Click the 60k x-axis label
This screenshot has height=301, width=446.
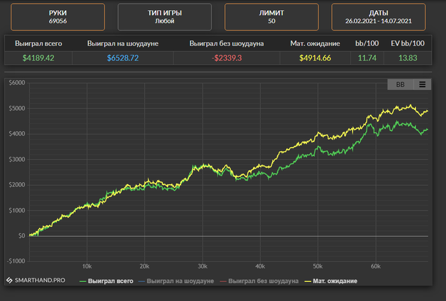click(375, 267)
